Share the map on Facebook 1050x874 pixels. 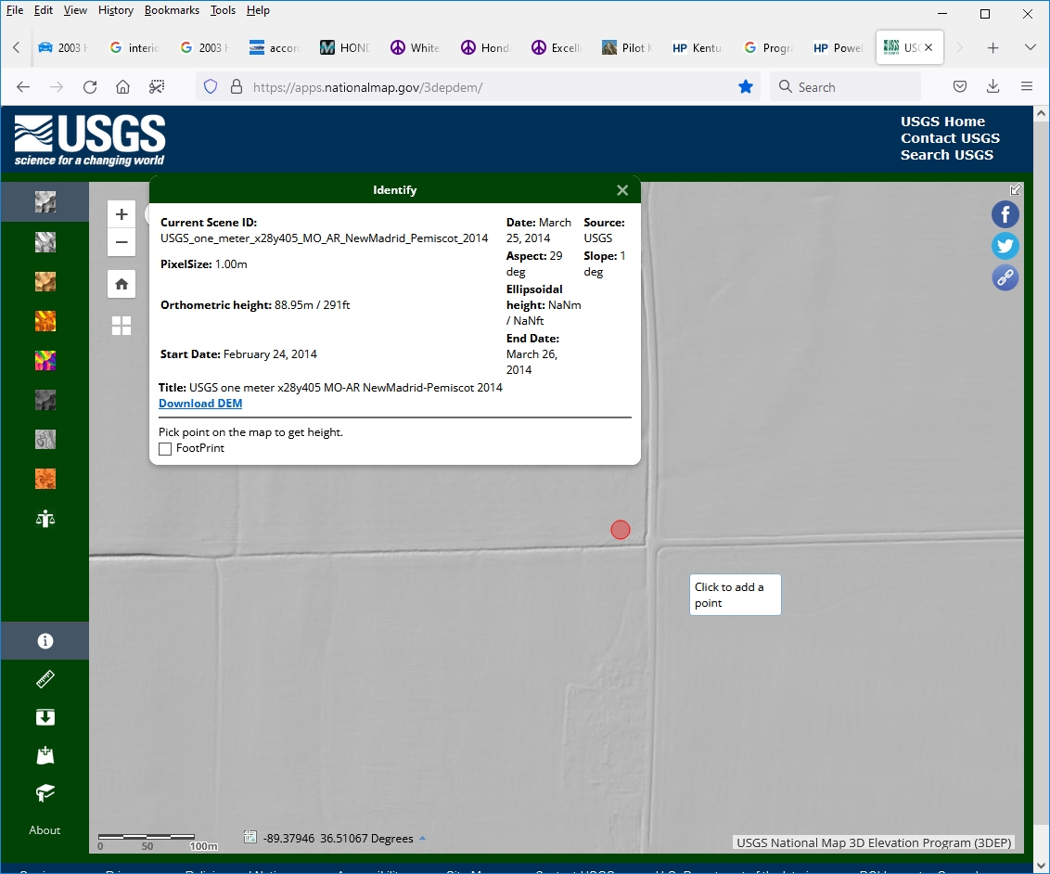pos(1005,215)
